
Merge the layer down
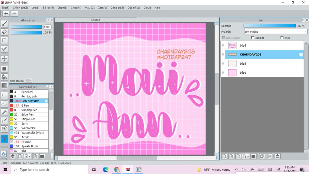[x=269, y=156]
